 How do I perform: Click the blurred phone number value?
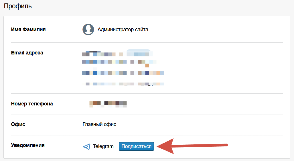[x=108, y=104]
